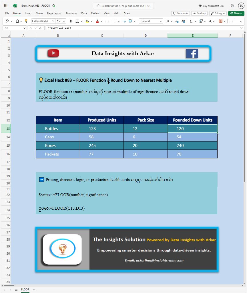Click the Increase Decimal icon
This screenshot has width=247, height=293.
[177, 21]
